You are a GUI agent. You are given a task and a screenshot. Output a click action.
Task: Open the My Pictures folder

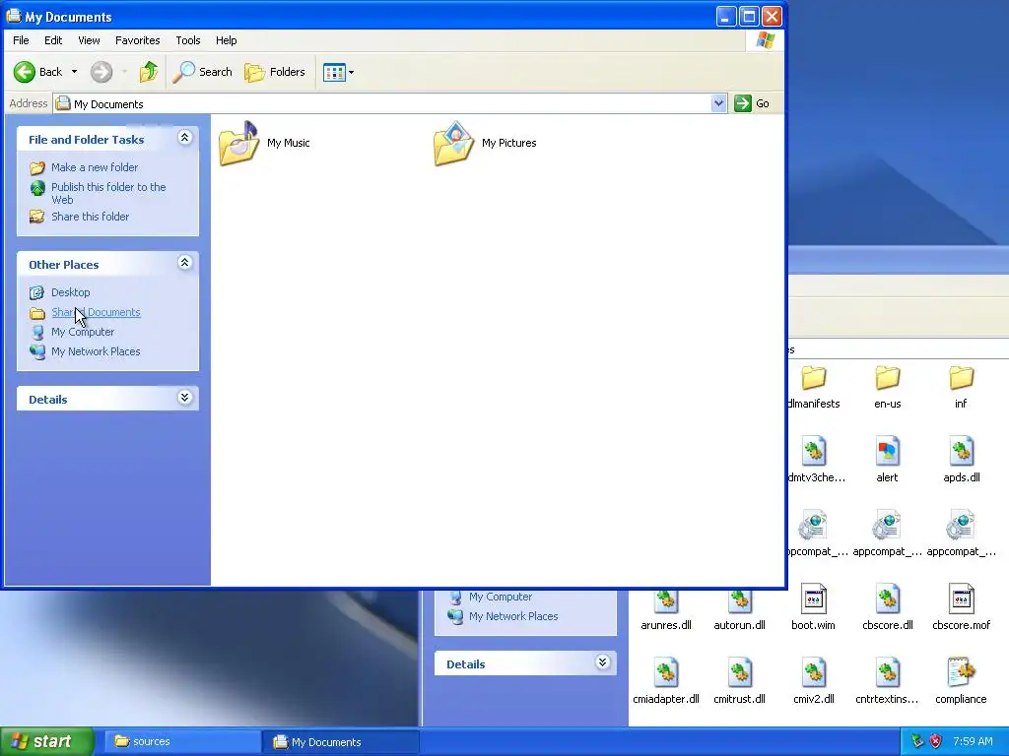pyautogui.click(x=485, y=144)
